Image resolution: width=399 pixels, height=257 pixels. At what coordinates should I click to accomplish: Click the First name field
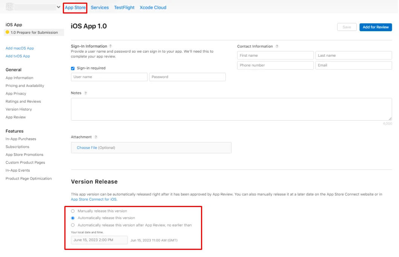click(275, 55)
